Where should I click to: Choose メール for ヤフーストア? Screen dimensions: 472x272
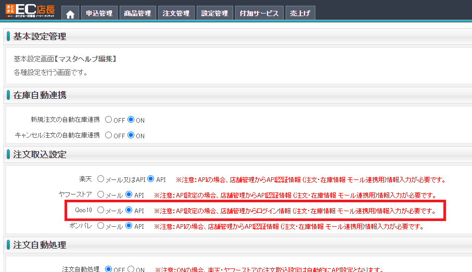pos(101,195)
